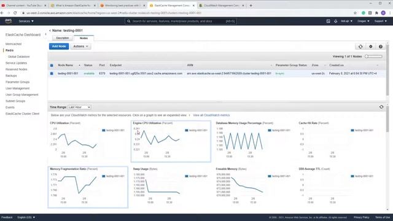Open the English language dropdown

click(26, 217)
